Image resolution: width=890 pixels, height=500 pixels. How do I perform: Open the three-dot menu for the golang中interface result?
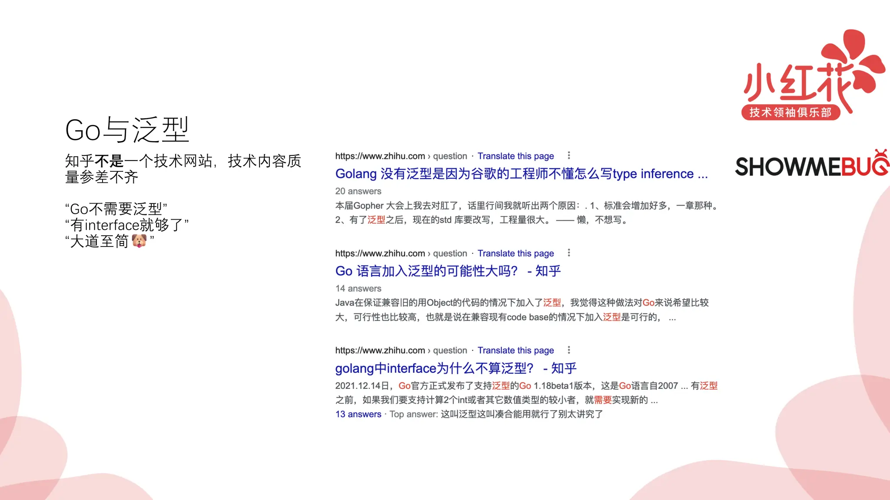pos(569,350)
